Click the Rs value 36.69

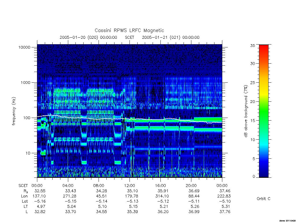tap(194, 191)
